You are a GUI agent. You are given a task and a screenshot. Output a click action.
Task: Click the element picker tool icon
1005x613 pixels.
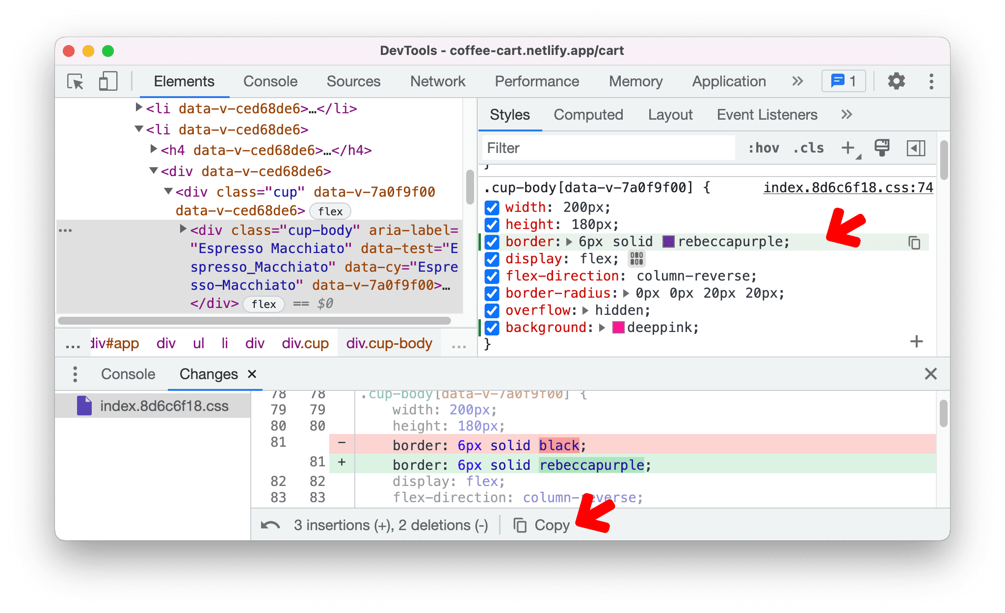click(75, 81)
